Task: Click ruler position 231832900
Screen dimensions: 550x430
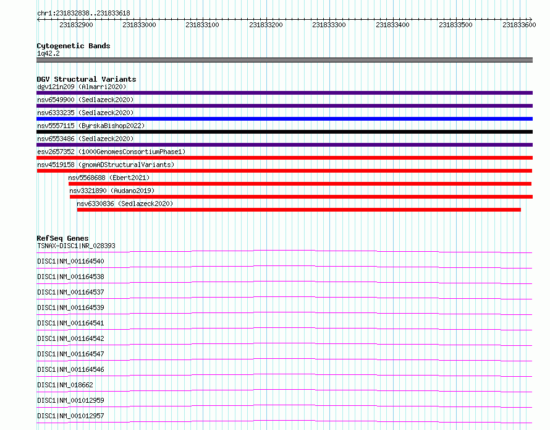Action: click(x=76, y=25)
